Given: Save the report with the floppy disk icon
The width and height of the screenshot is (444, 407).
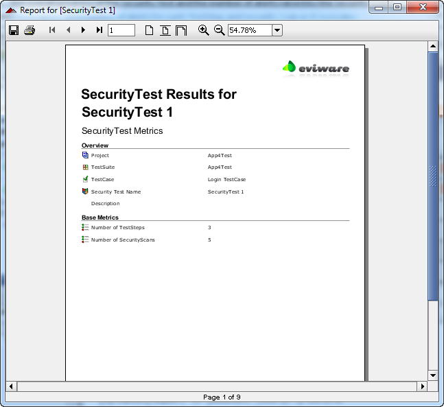Looking at the screenshot, I should [x=14, y=30].
